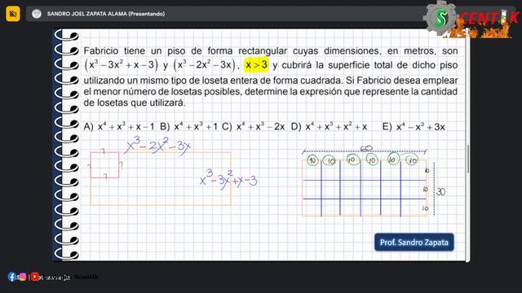This screenshot has height=293, width=522.
Task: Click the handwritten x³−3x²+x−3 label
Action: click(228, 180)
